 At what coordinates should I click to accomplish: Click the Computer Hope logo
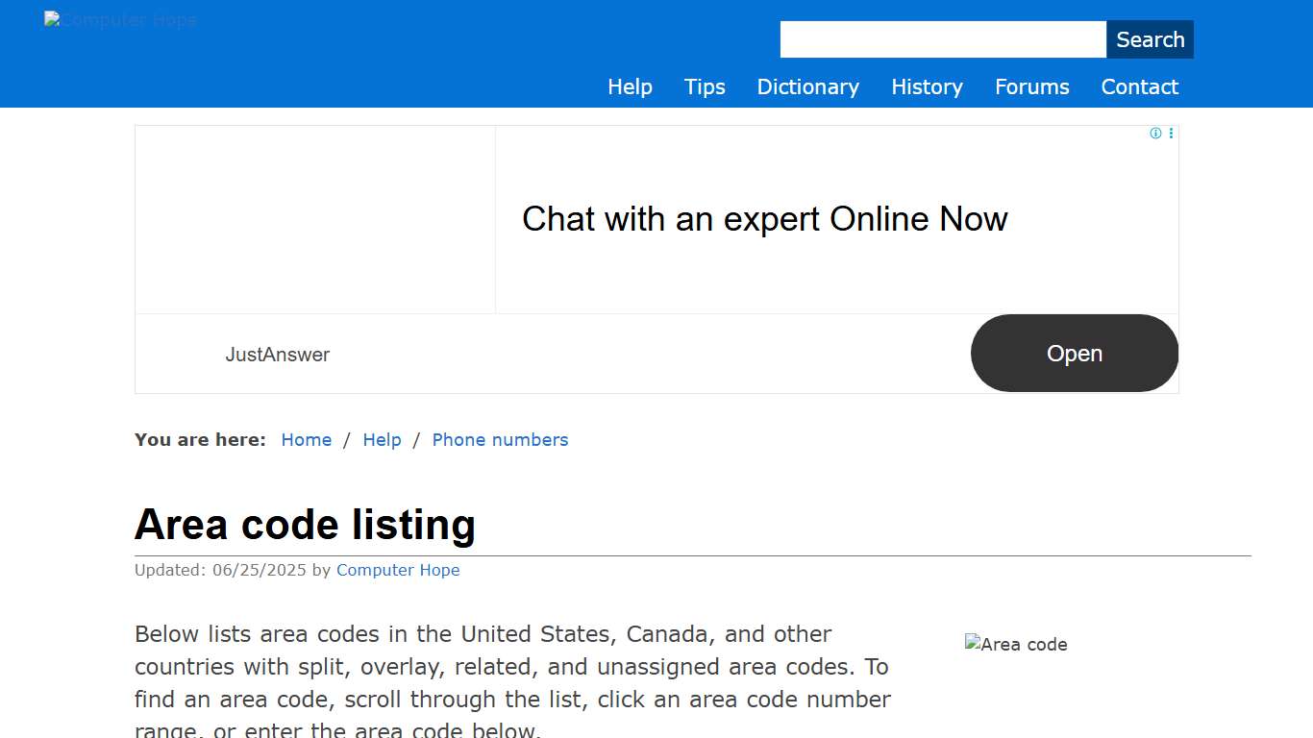[119, 19]
